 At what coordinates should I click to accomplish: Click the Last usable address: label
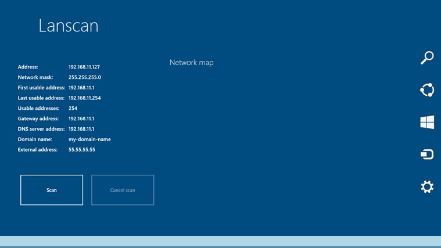[x=41, y=98]
